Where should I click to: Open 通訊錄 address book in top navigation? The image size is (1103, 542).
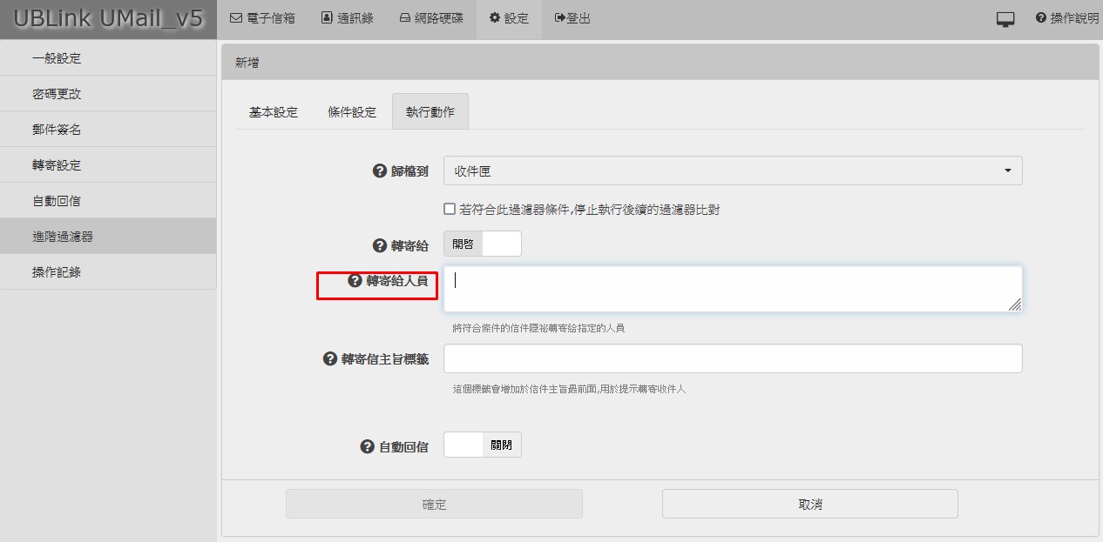pos(348,18)
